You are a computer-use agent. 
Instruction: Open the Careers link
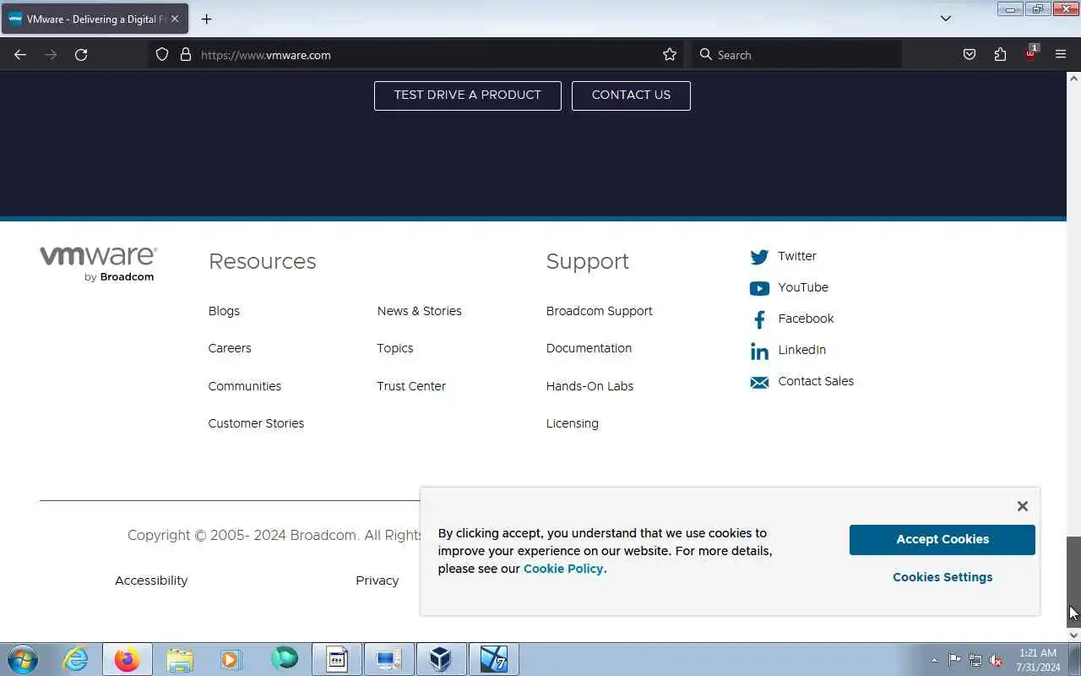tap(230, 348)
